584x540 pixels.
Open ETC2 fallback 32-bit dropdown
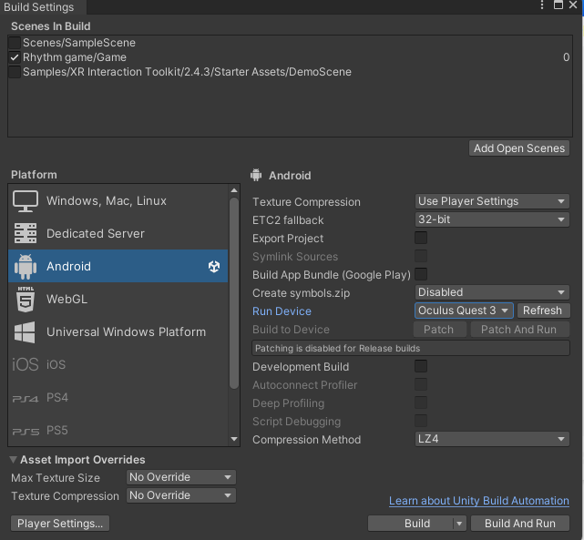492,219
